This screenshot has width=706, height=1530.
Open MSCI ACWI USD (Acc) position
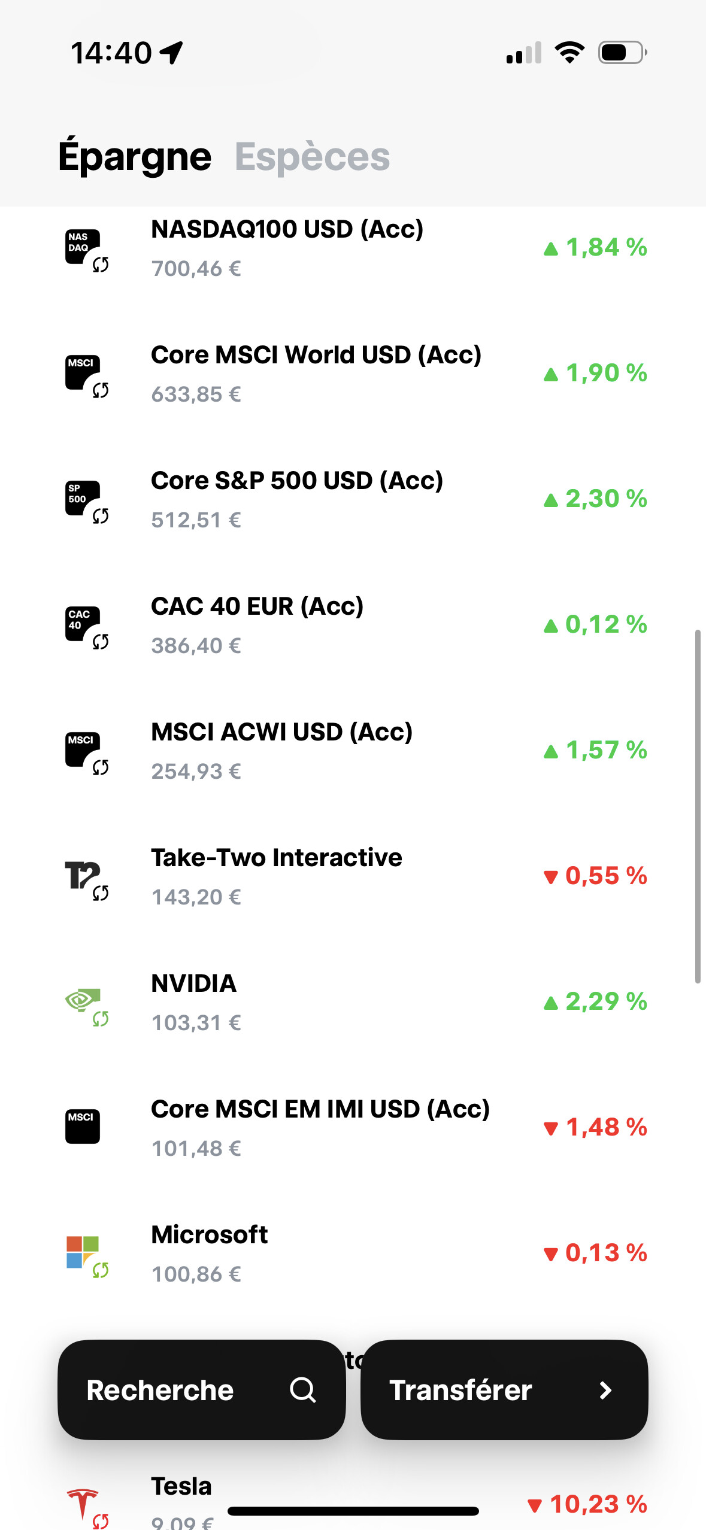[x=281, y=751]
